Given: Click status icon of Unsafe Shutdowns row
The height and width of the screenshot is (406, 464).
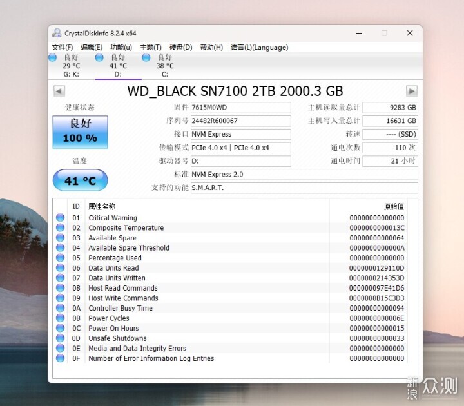Looking at the screenshot, I should click(61, 338).
